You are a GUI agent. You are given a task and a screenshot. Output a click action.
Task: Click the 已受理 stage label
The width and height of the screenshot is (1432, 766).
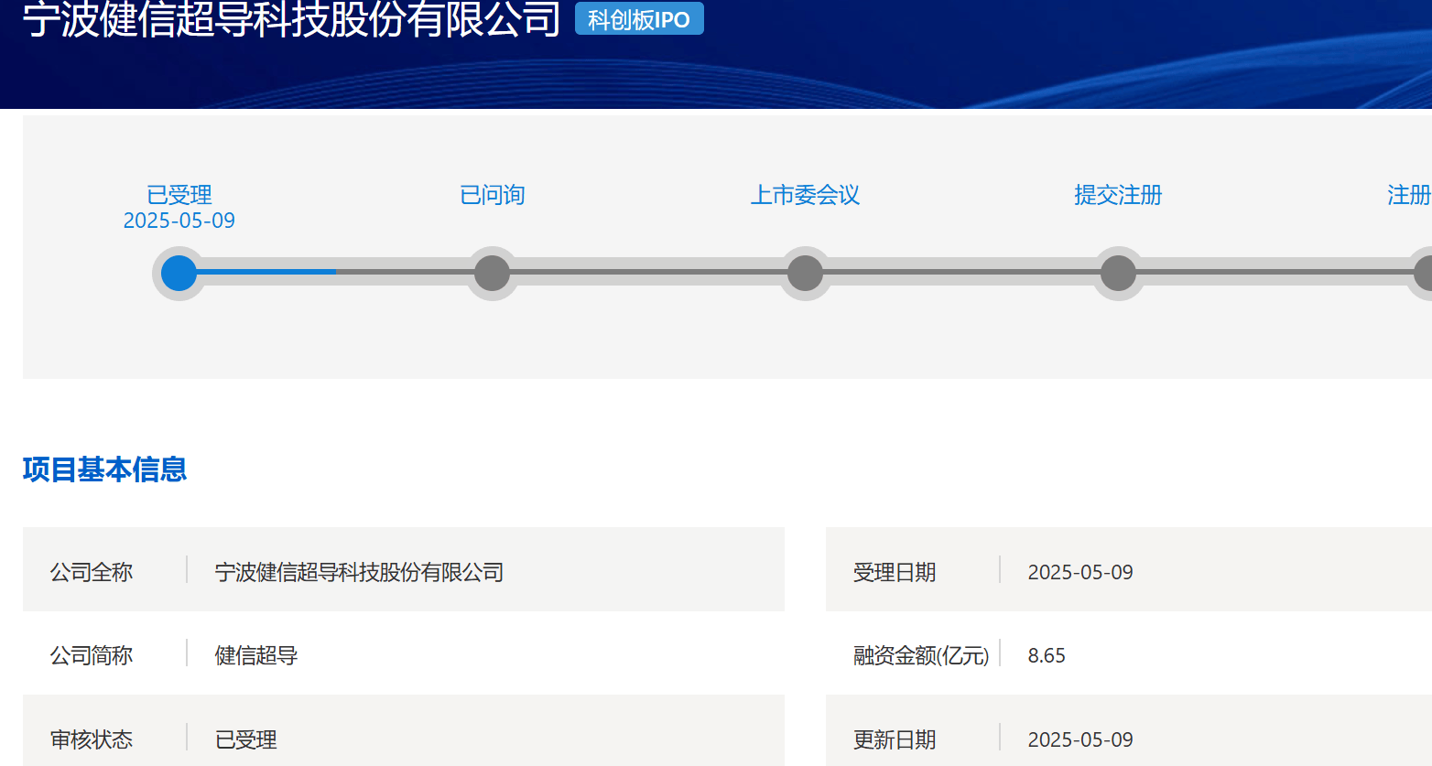pos(179,195)
